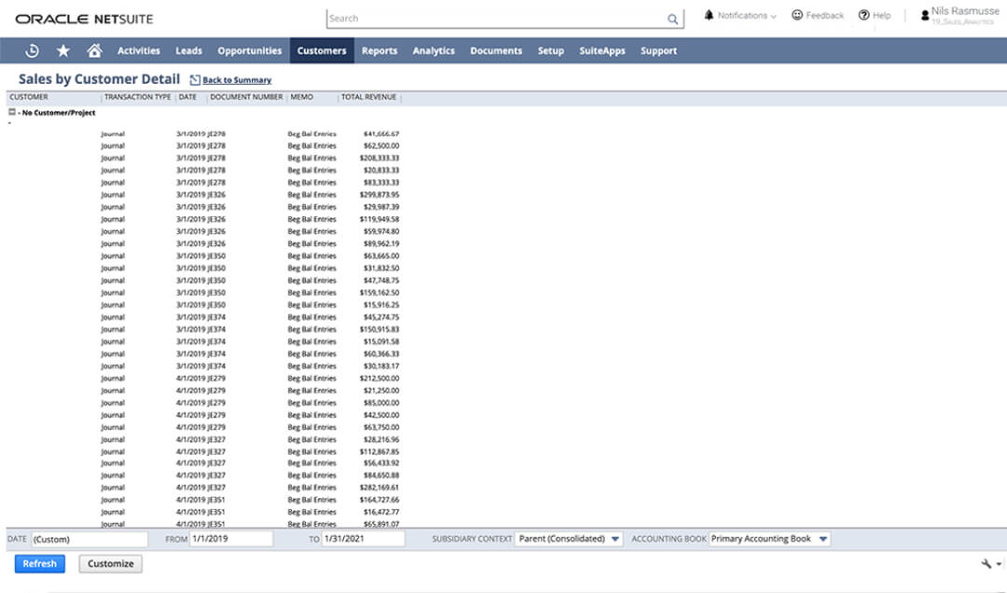Go to home icon
1007x593 pixels.
[94, 50]
